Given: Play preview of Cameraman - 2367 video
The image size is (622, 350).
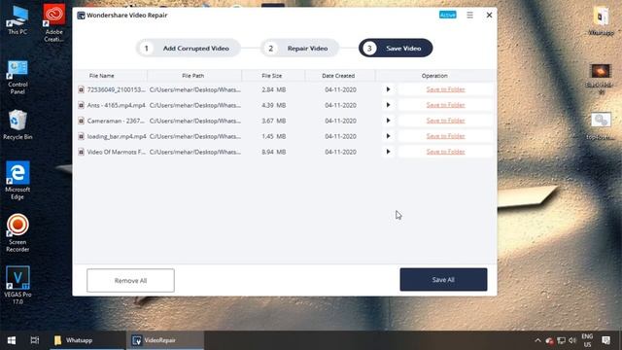Looking at the screenshot, I should coord(388,121).
